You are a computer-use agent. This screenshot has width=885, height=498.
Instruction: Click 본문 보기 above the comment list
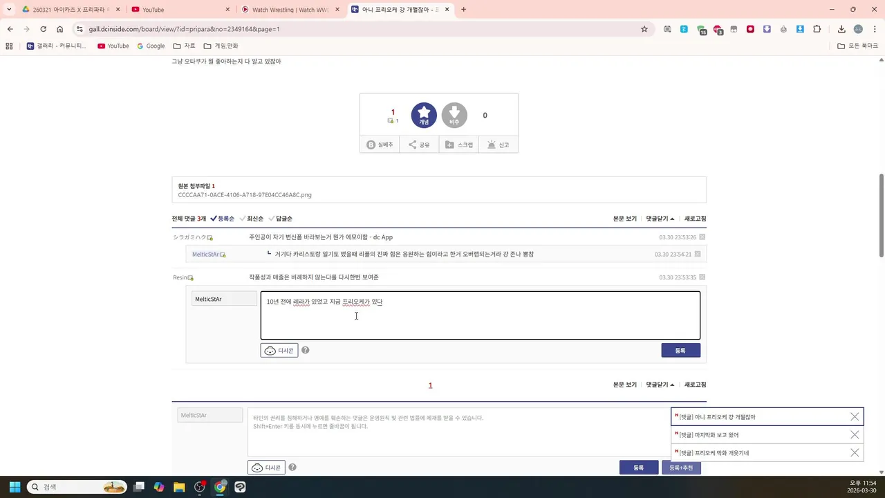[625, 219]
